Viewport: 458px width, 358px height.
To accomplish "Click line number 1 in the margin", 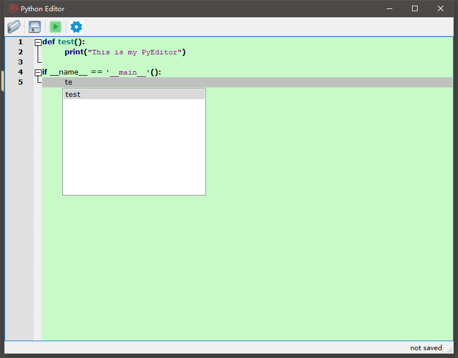I will click(x=20, y=41).
